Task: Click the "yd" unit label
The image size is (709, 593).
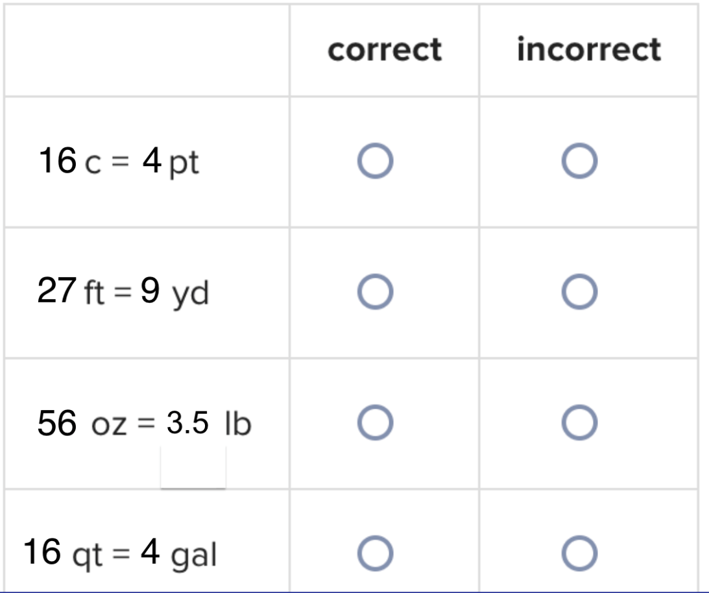Action: pyautogui.click(x=190, y=295)
